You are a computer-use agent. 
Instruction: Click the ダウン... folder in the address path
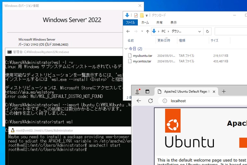[x=176, y=31]
